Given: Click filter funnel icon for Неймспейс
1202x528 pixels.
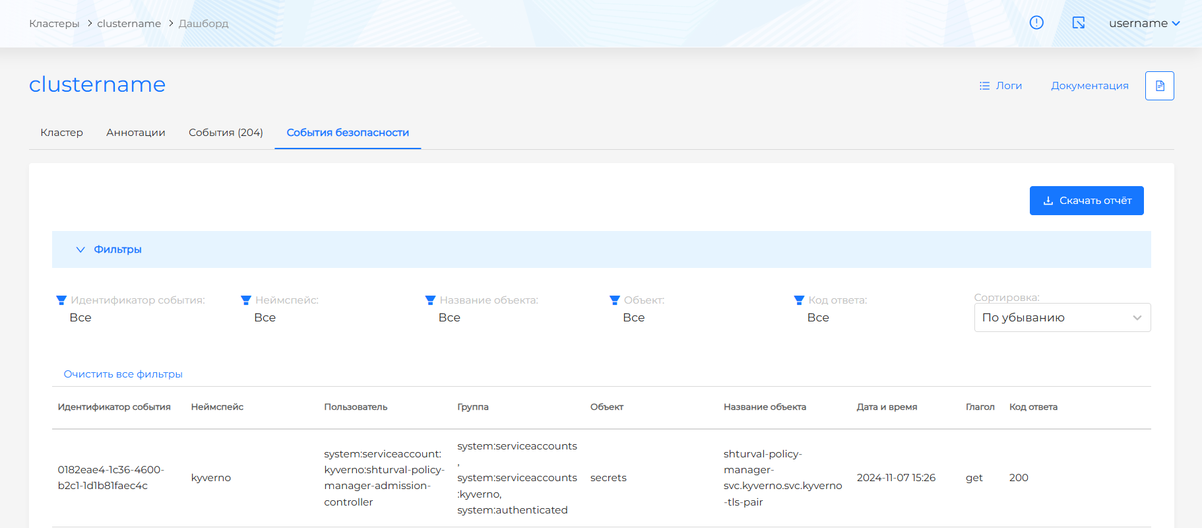Looking at the screenshot, I should coord(246,300).
